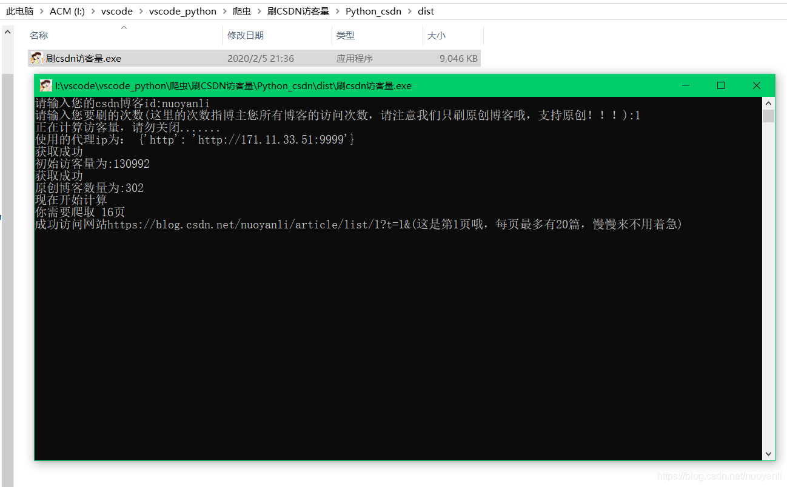Expand chevron after vscode in breadcrumb

click(141, 12)
